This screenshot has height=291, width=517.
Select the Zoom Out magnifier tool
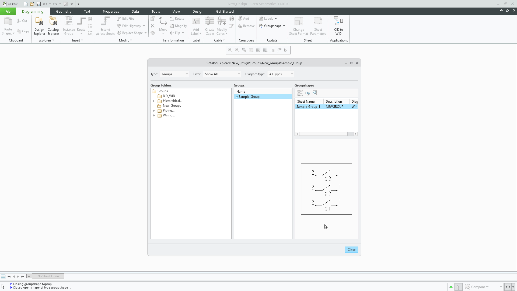click(237, 50)
